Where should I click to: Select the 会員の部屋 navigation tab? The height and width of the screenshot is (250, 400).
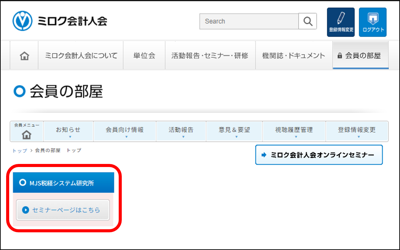coord(361,55)
